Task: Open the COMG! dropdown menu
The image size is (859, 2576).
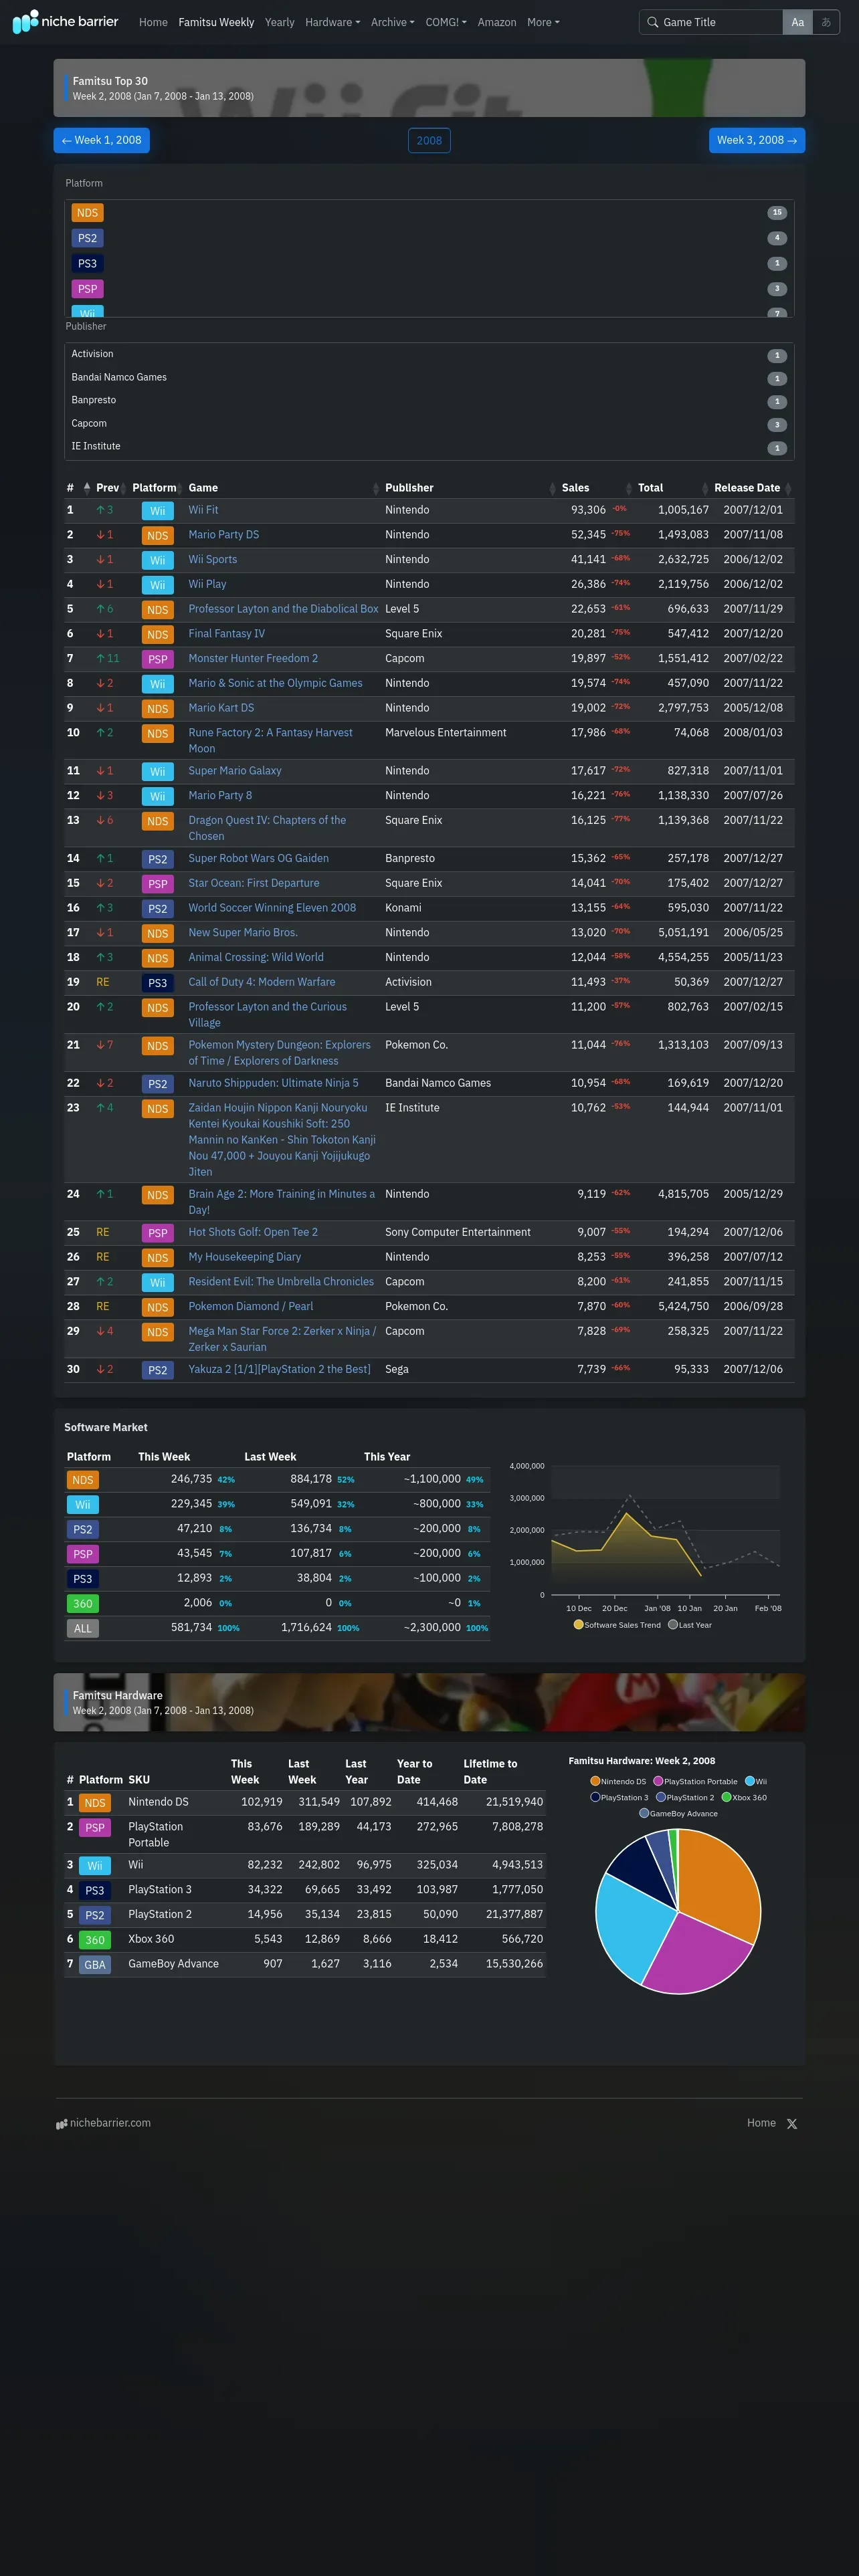Action: click(446, 22)
